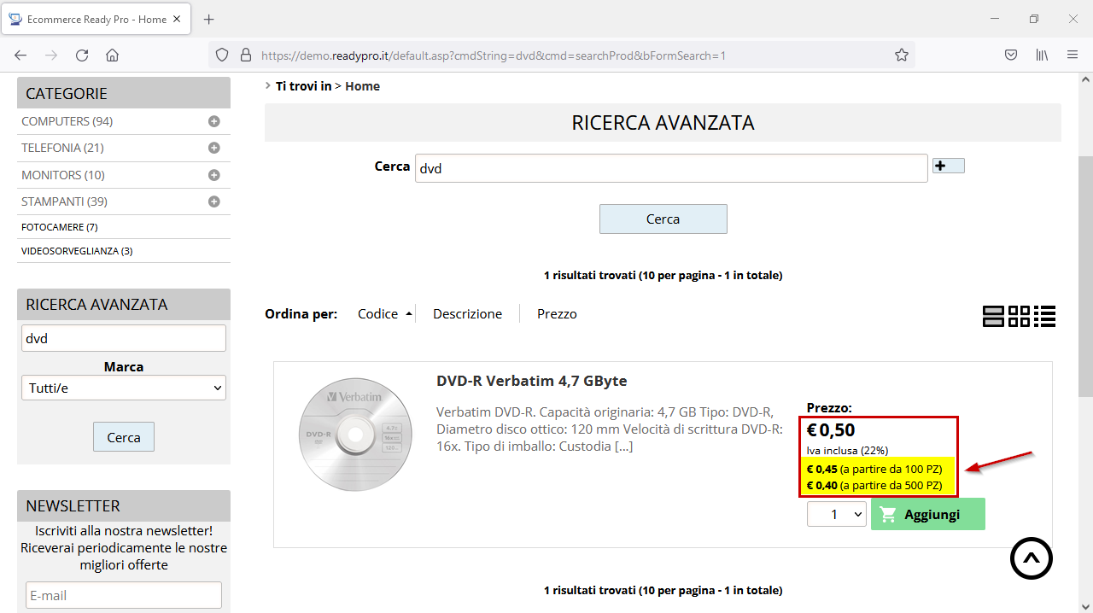Open the tracking protection shield icon

click(x=222, y=55)
